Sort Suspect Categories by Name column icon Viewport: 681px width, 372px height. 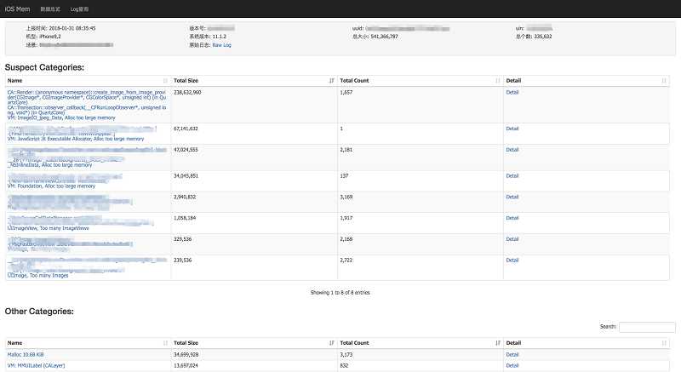click(x=165, y=81)
